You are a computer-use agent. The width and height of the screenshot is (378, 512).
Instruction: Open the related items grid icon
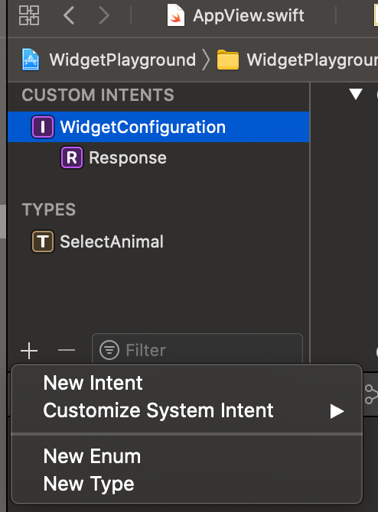coord(29,15)
